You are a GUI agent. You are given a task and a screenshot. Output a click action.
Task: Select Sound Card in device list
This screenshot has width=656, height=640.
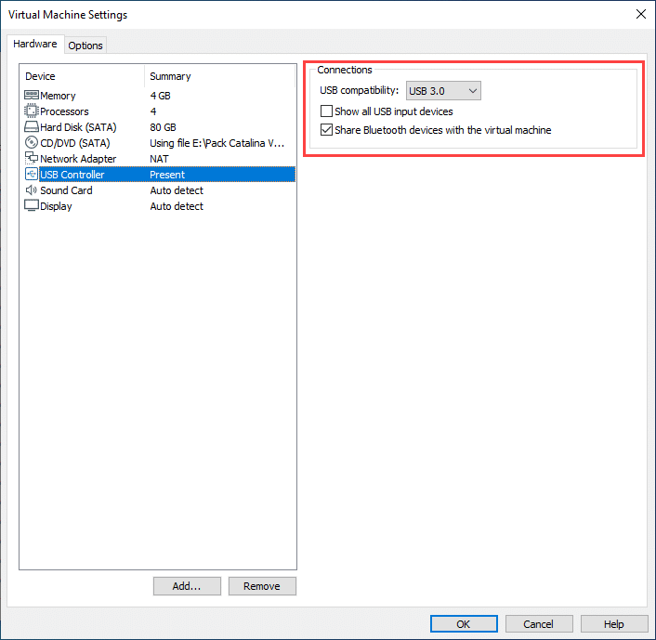pyautogui.click(x=66, y=190)
